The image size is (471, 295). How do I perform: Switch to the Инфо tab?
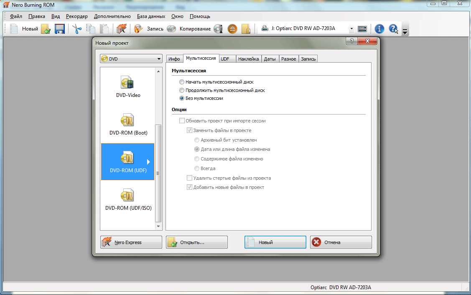coord(174,59)
